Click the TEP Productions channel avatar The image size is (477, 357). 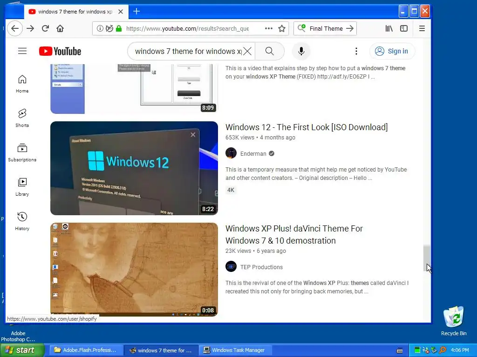click(231, 267)
